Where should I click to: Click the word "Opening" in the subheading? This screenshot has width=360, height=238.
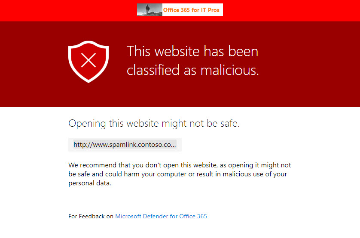(x=87, y=124)
